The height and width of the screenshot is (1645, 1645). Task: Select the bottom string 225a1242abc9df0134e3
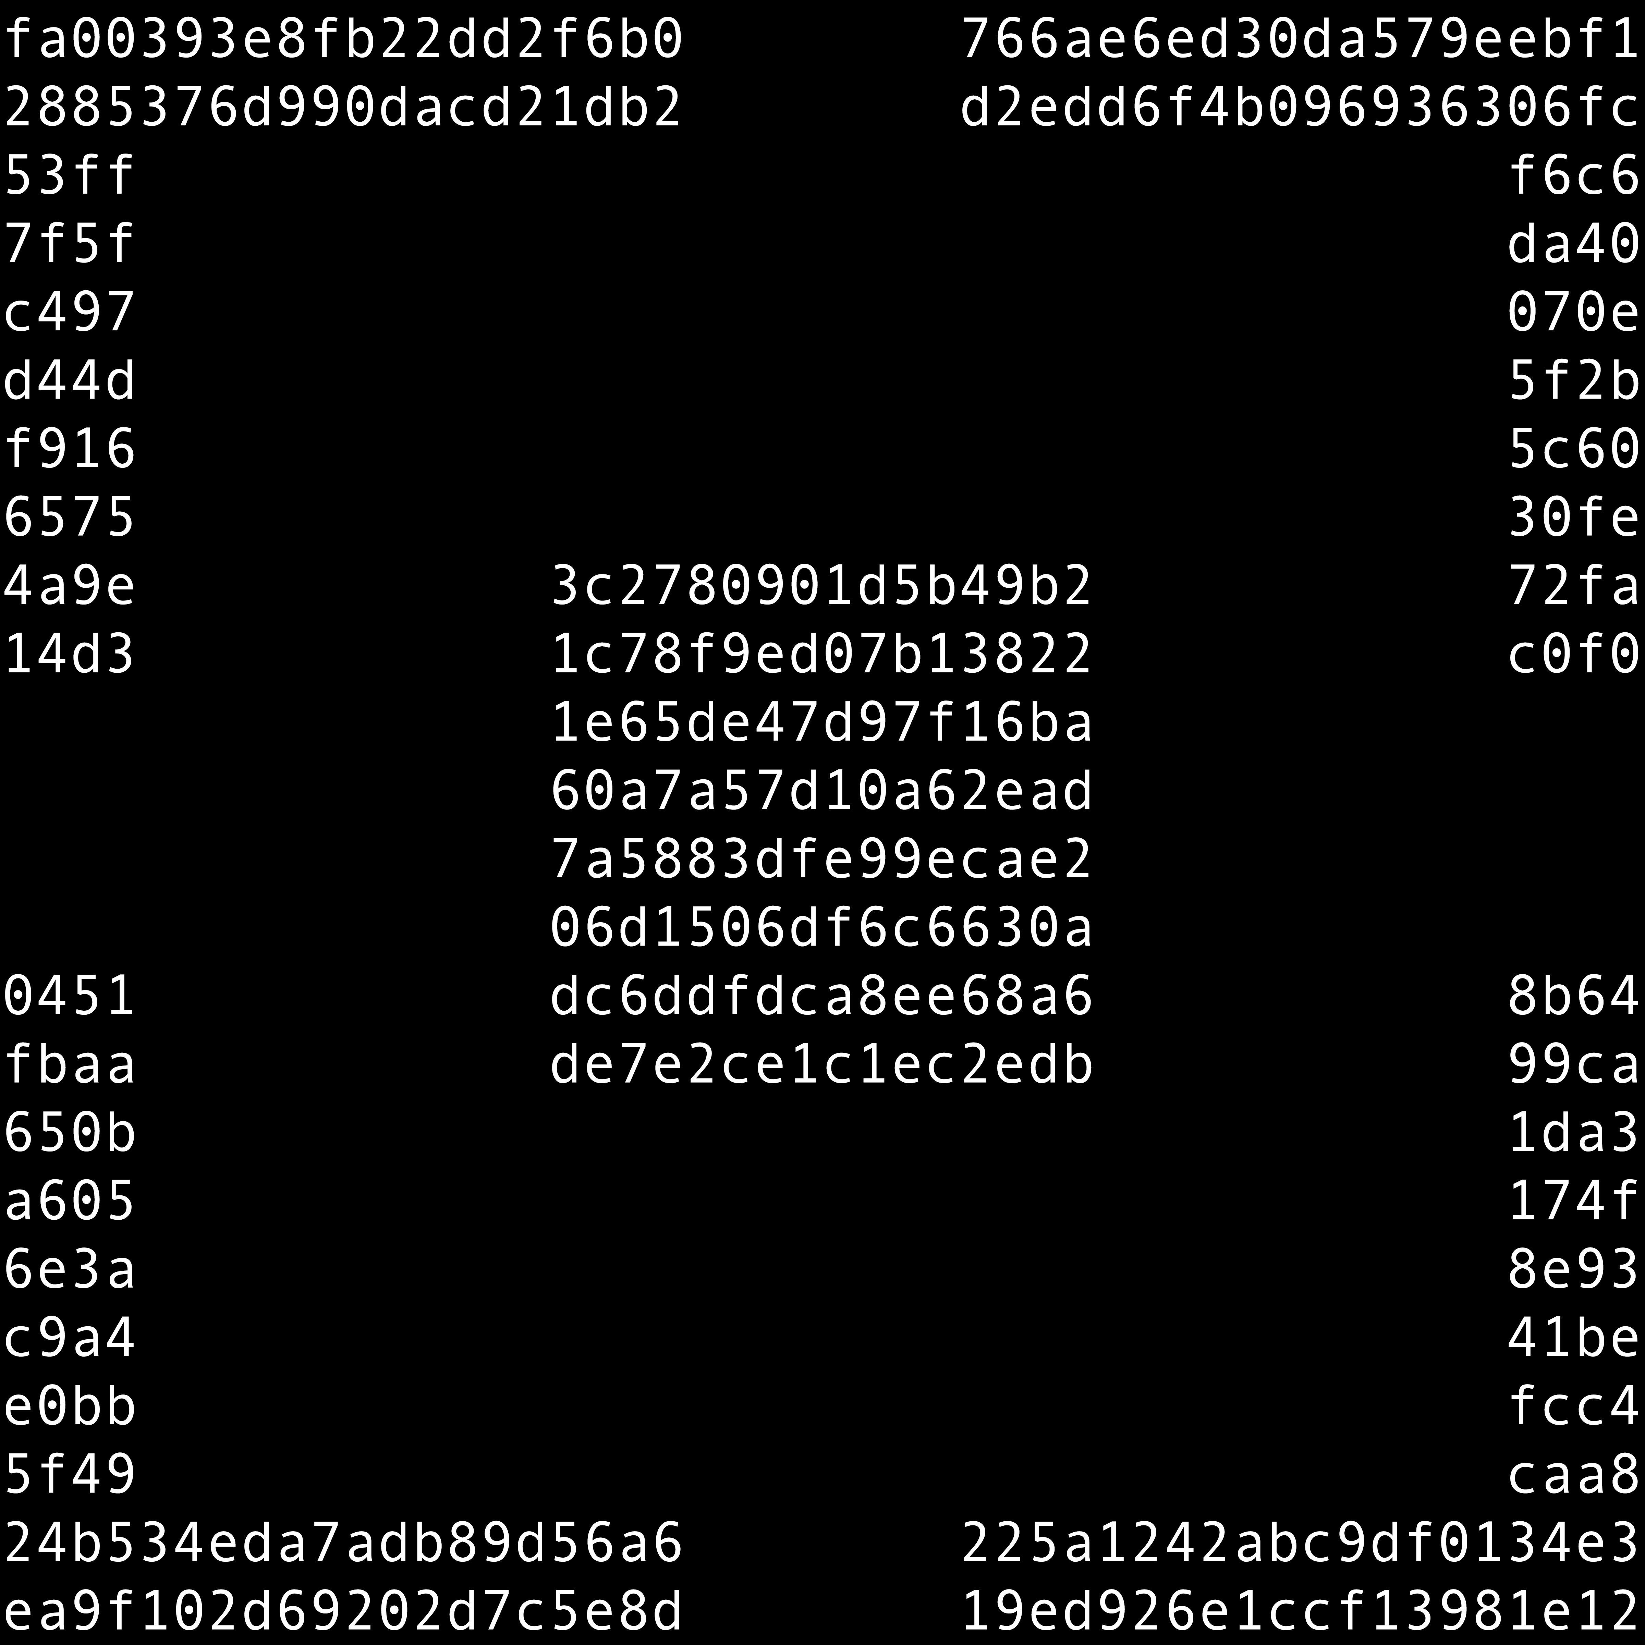1300,1542
